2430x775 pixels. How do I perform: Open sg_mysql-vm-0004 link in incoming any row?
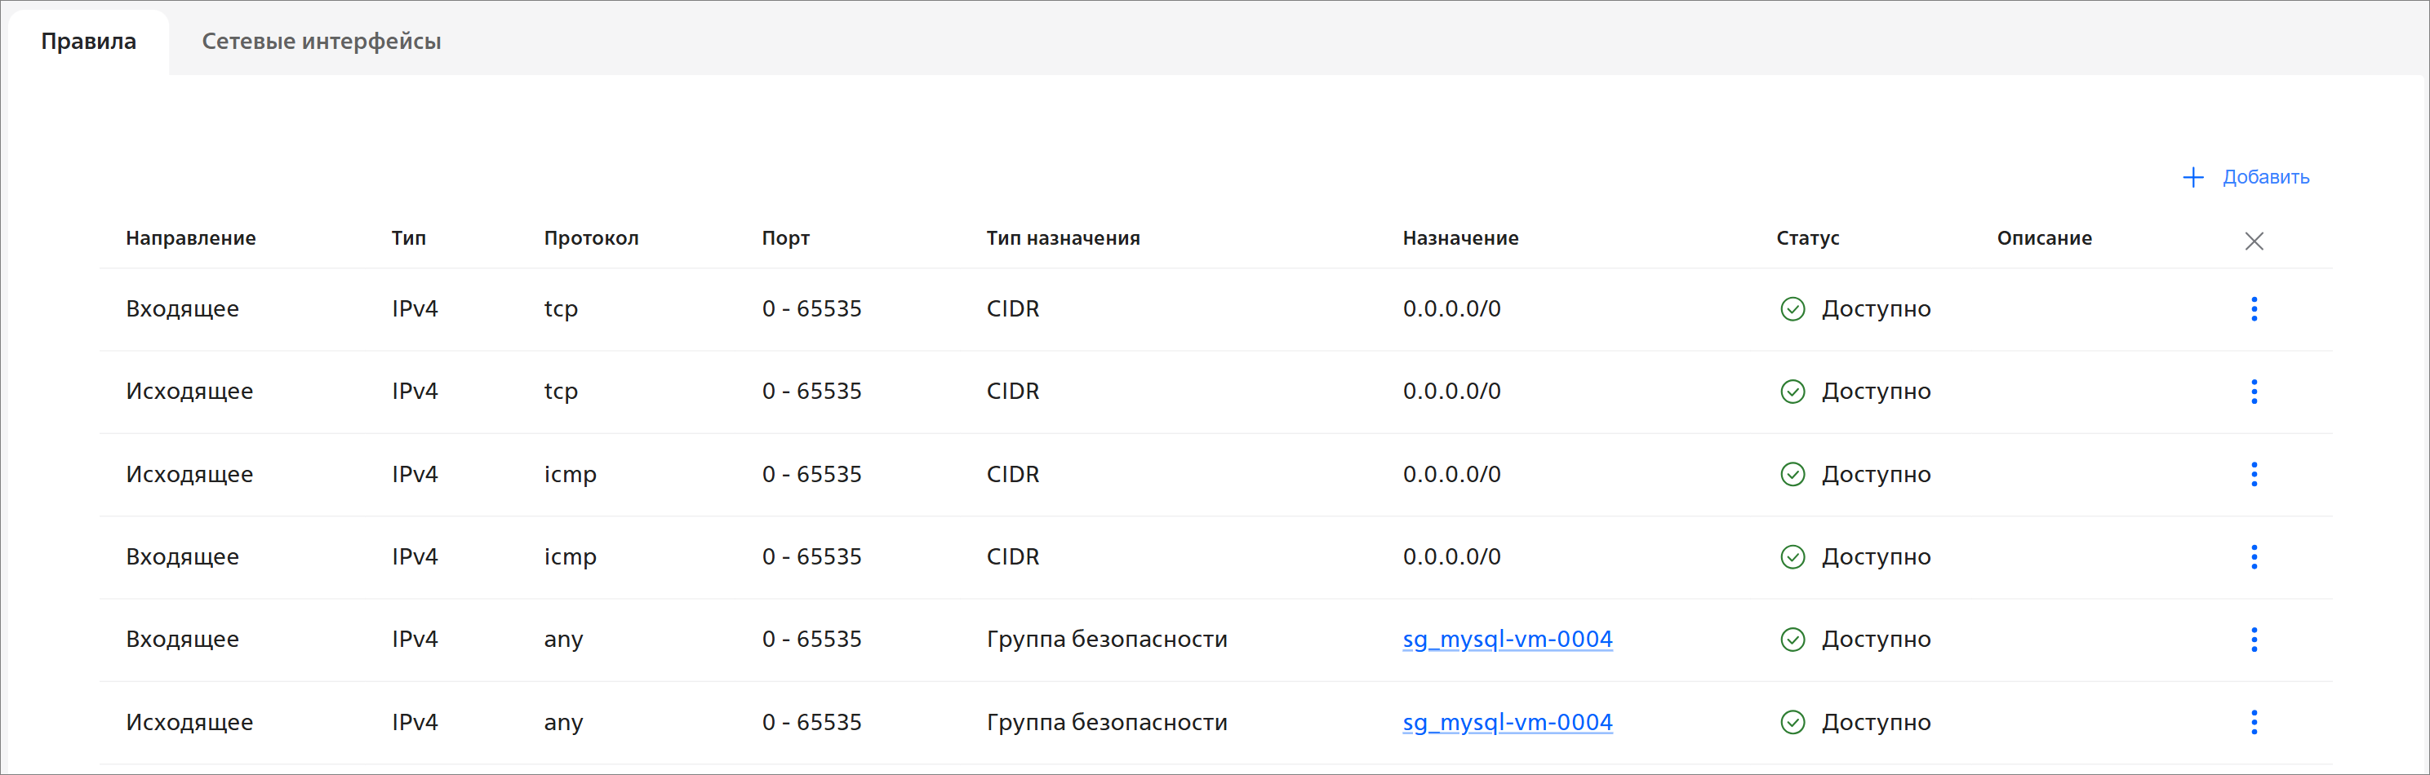(x=1507, y=640)
